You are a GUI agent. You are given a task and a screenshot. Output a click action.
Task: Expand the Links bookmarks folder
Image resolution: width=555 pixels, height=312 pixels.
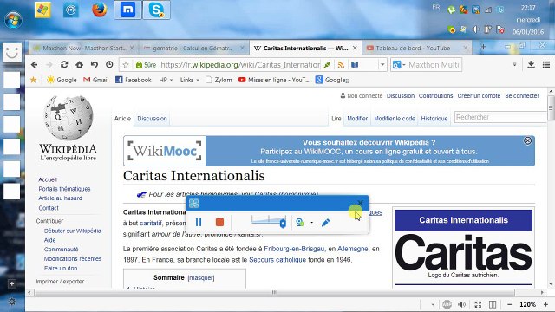tap(189, 80)
